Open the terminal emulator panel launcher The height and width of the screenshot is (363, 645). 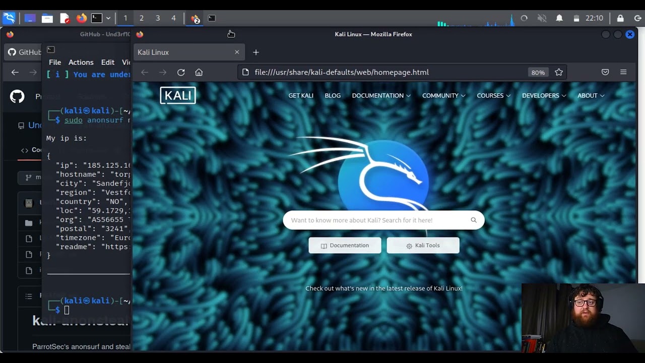[97, 18]
